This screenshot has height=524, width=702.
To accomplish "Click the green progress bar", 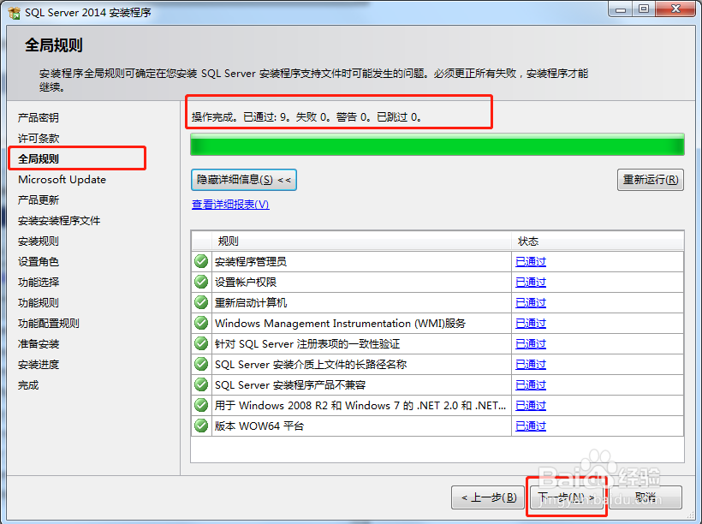I will (437, 144).
